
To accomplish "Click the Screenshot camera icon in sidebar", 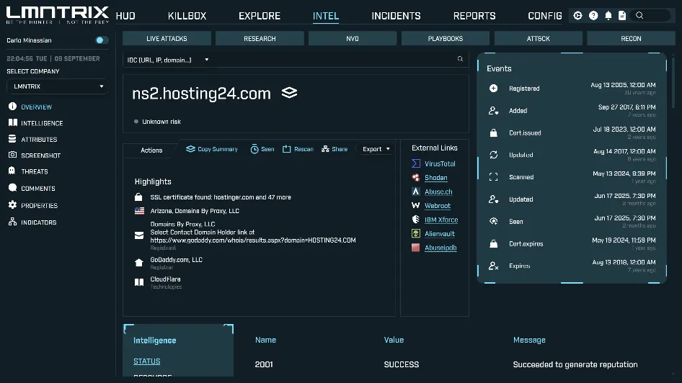I will coord(12,155).
